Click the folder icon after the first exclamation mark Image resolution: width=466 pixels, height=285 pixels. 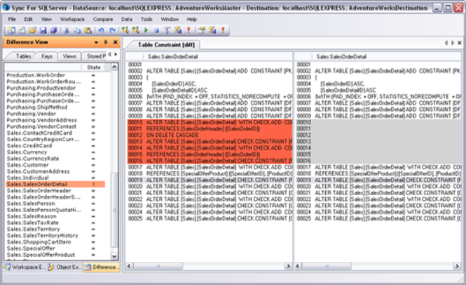pos(202,30)
